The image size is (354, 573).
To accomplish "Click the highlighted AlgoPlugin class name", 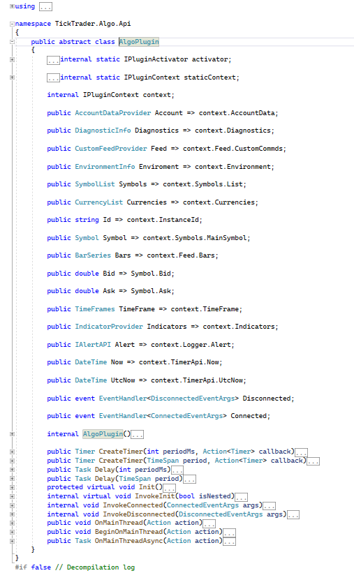I will pos(139,42).
